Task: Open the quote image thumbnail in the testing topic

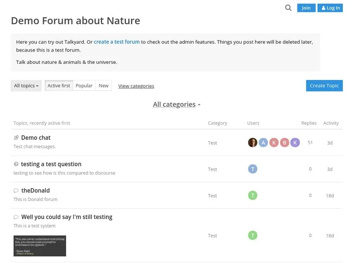Action: (x=40, y=245)
